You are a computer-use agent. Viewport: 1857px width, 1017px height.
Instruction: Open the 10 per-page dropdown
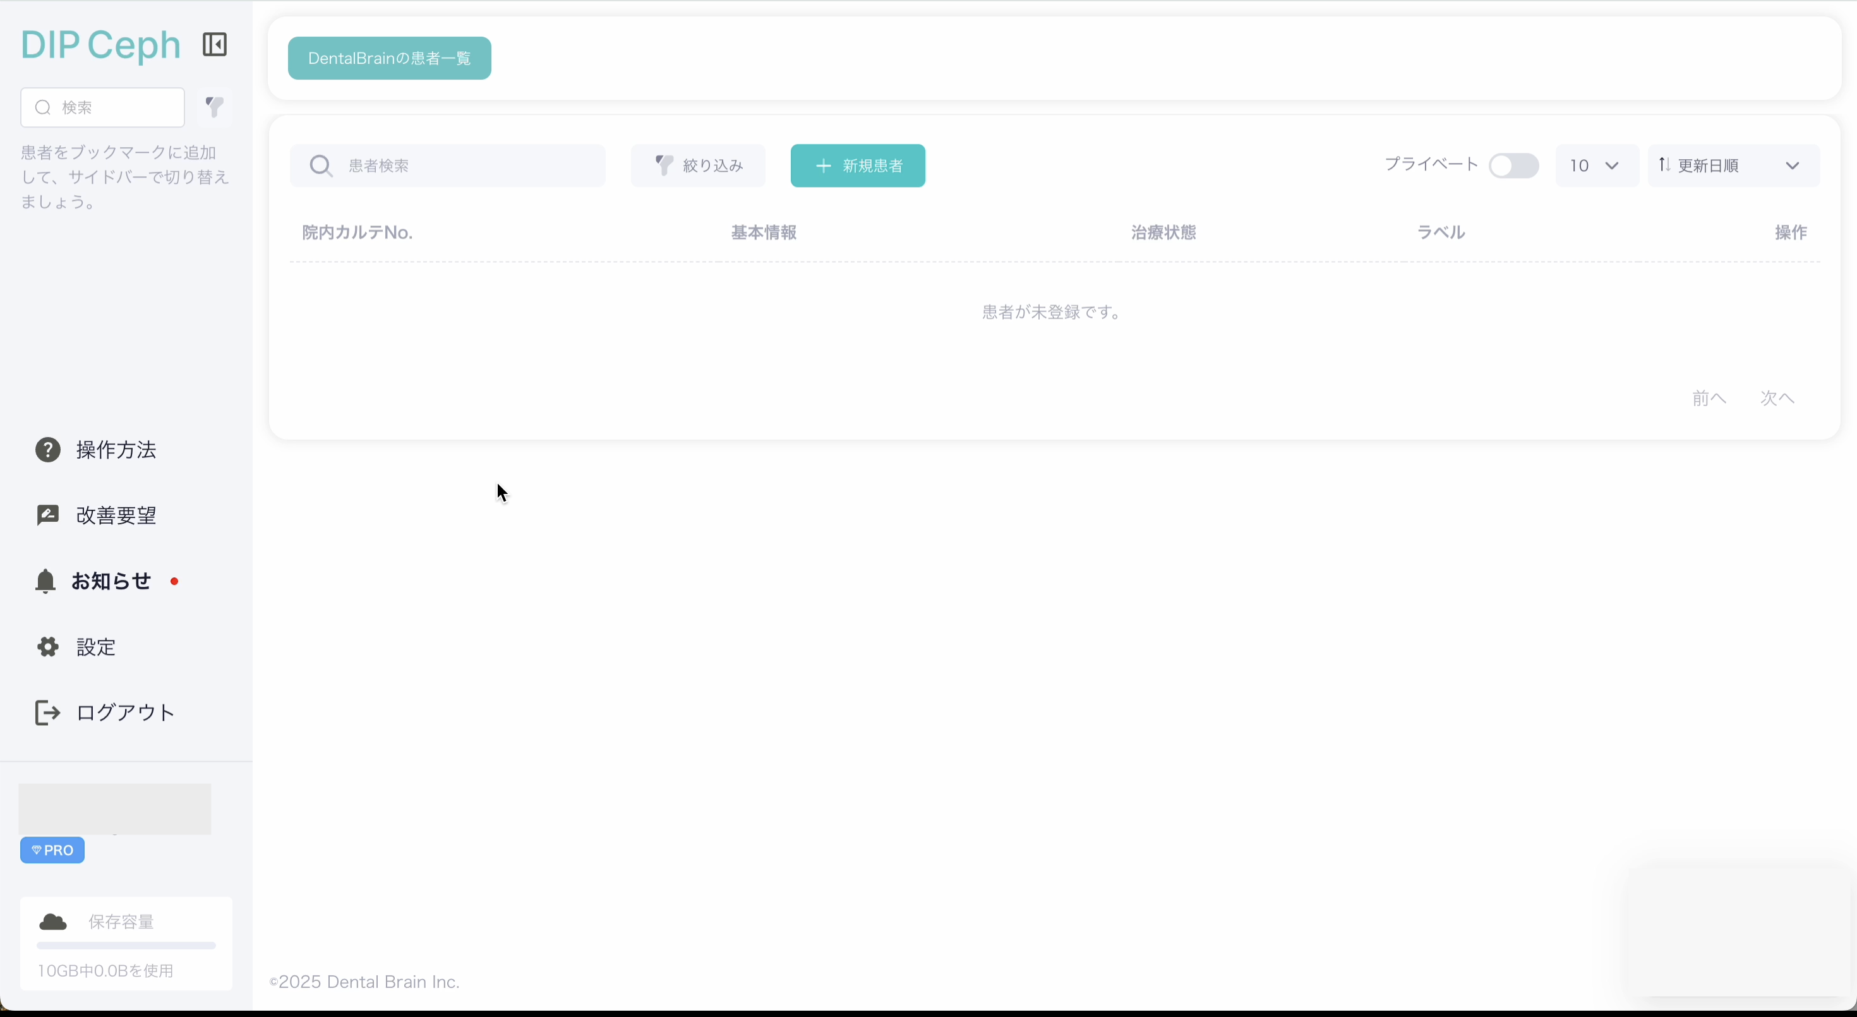click(1596, 165)
